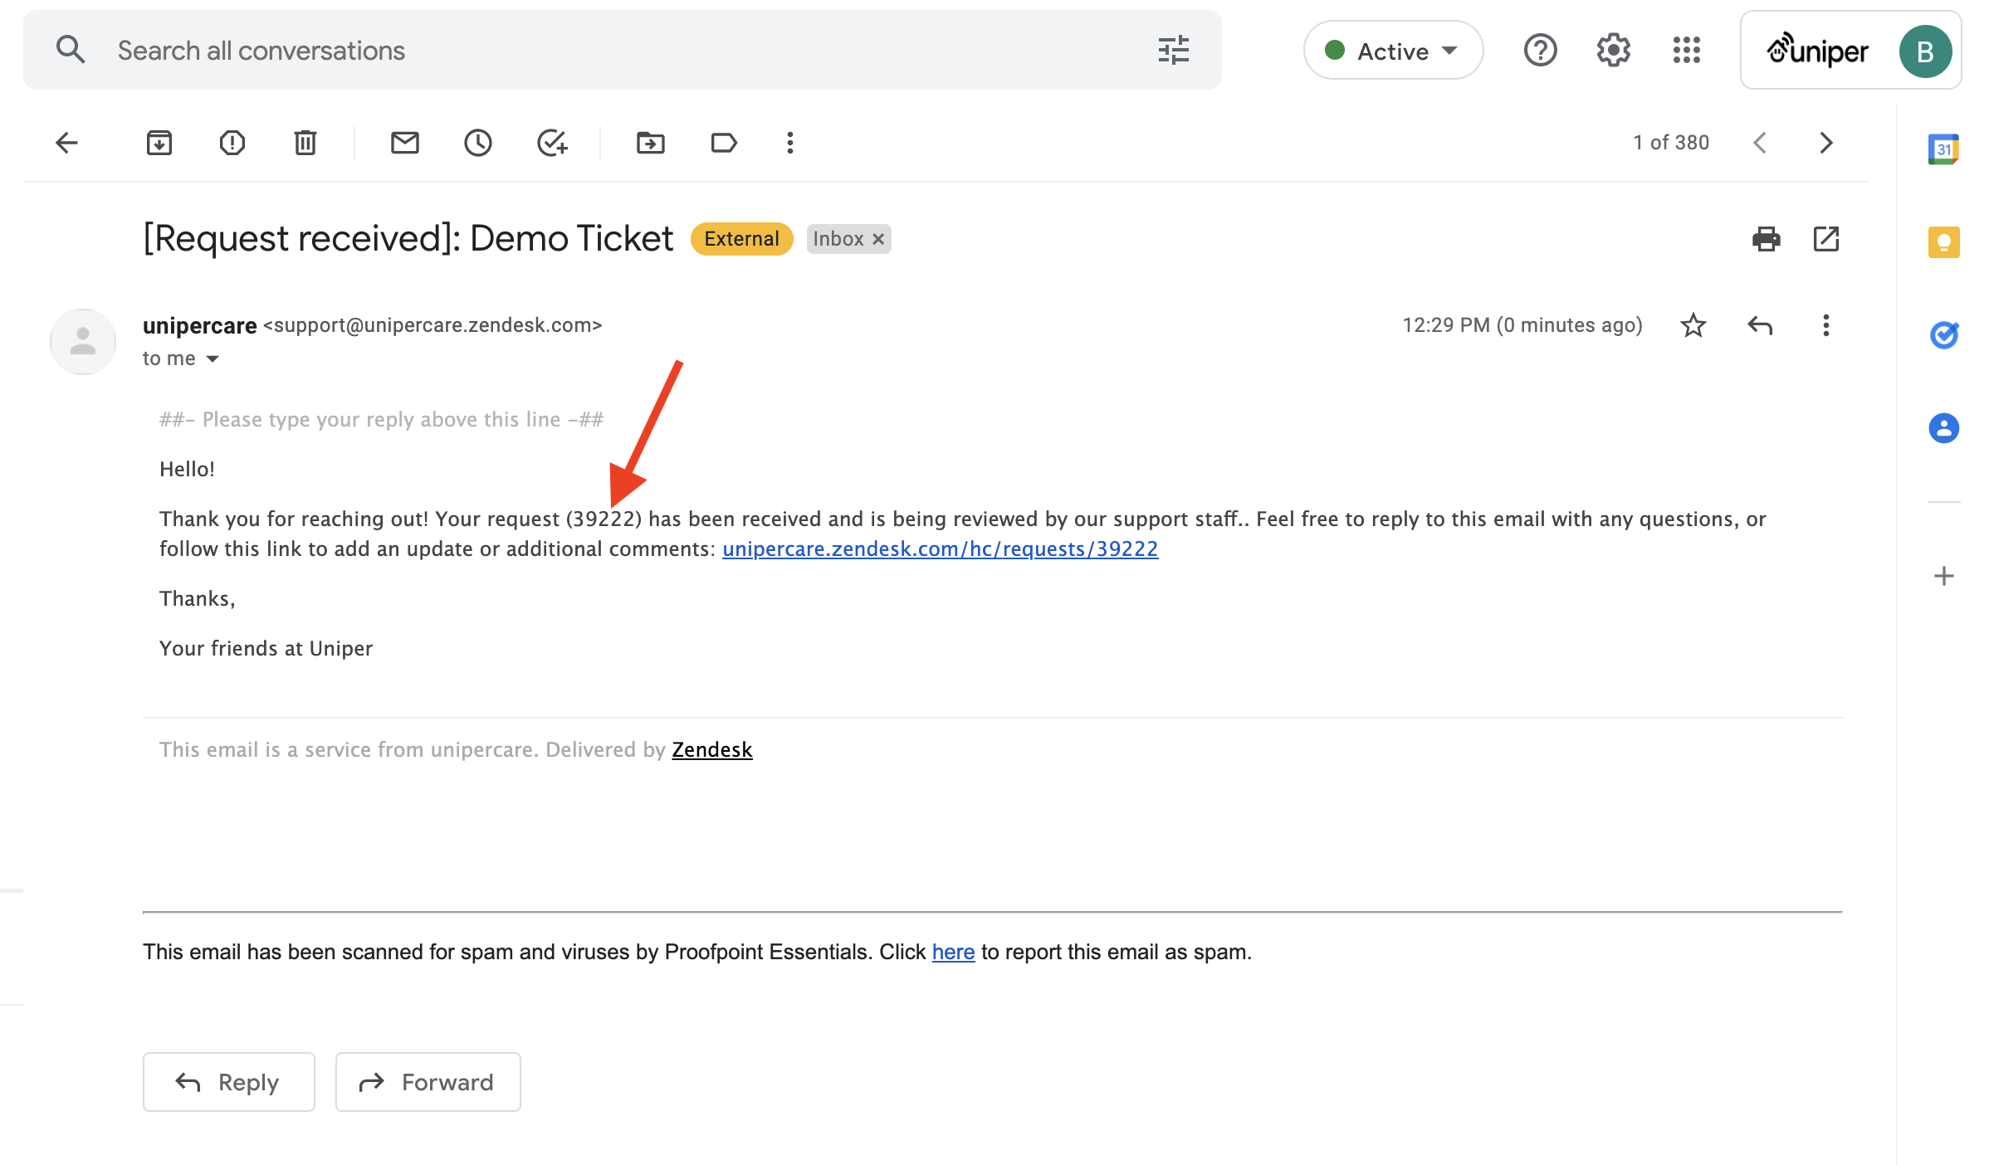Open Gmail settings gear
Screen dimensions: 1989x1165
pos(1613,51)
